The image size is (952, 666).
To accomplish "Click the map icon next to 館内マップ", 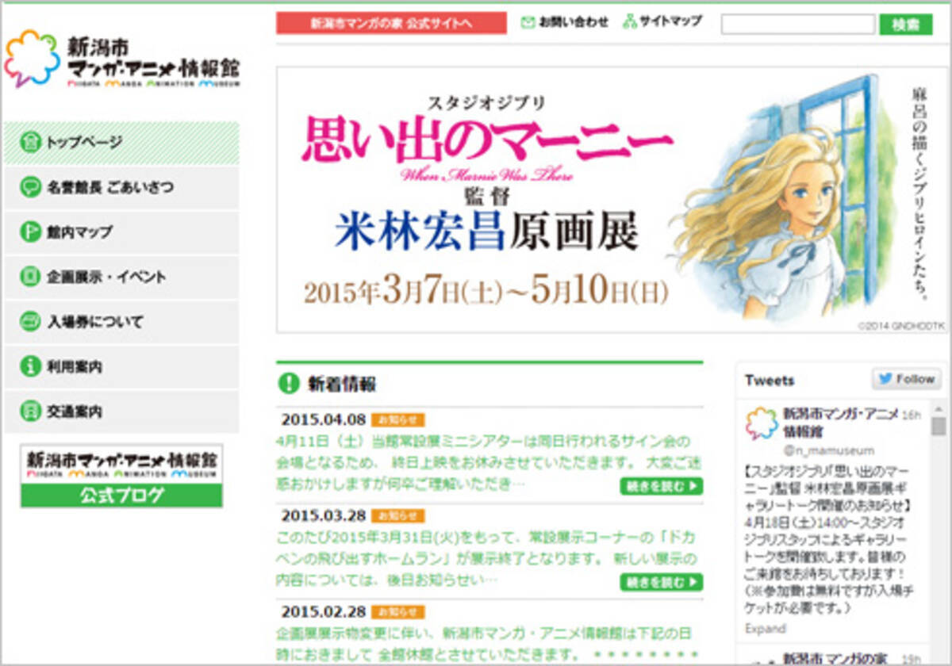I will click(x=31, y=232).
